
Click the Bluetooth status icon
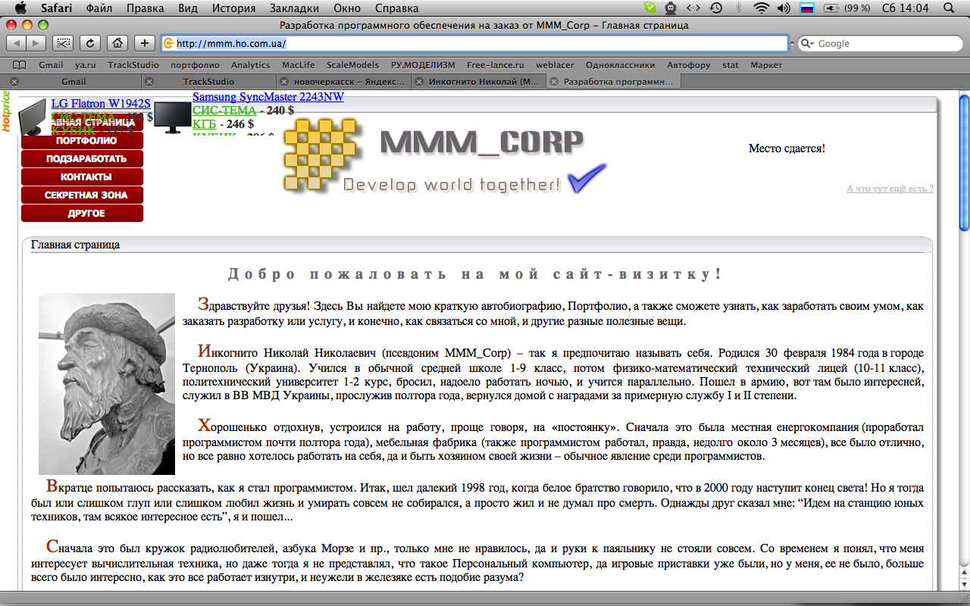coord(739,8)
